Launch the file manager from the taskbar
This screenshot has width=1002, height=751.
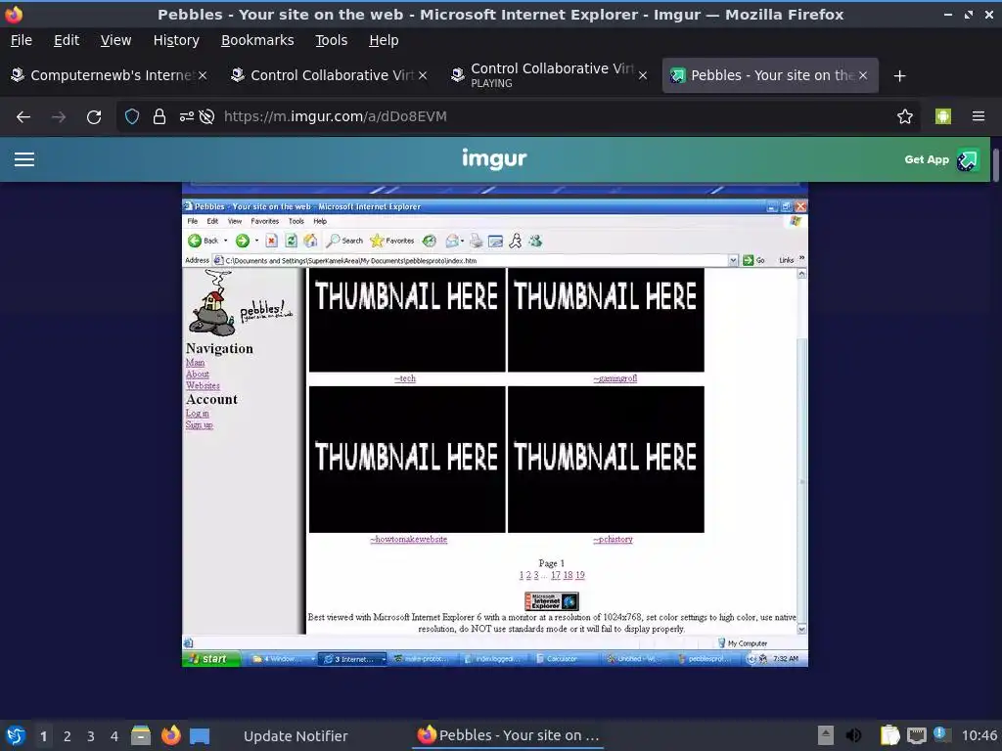[141, 735]
